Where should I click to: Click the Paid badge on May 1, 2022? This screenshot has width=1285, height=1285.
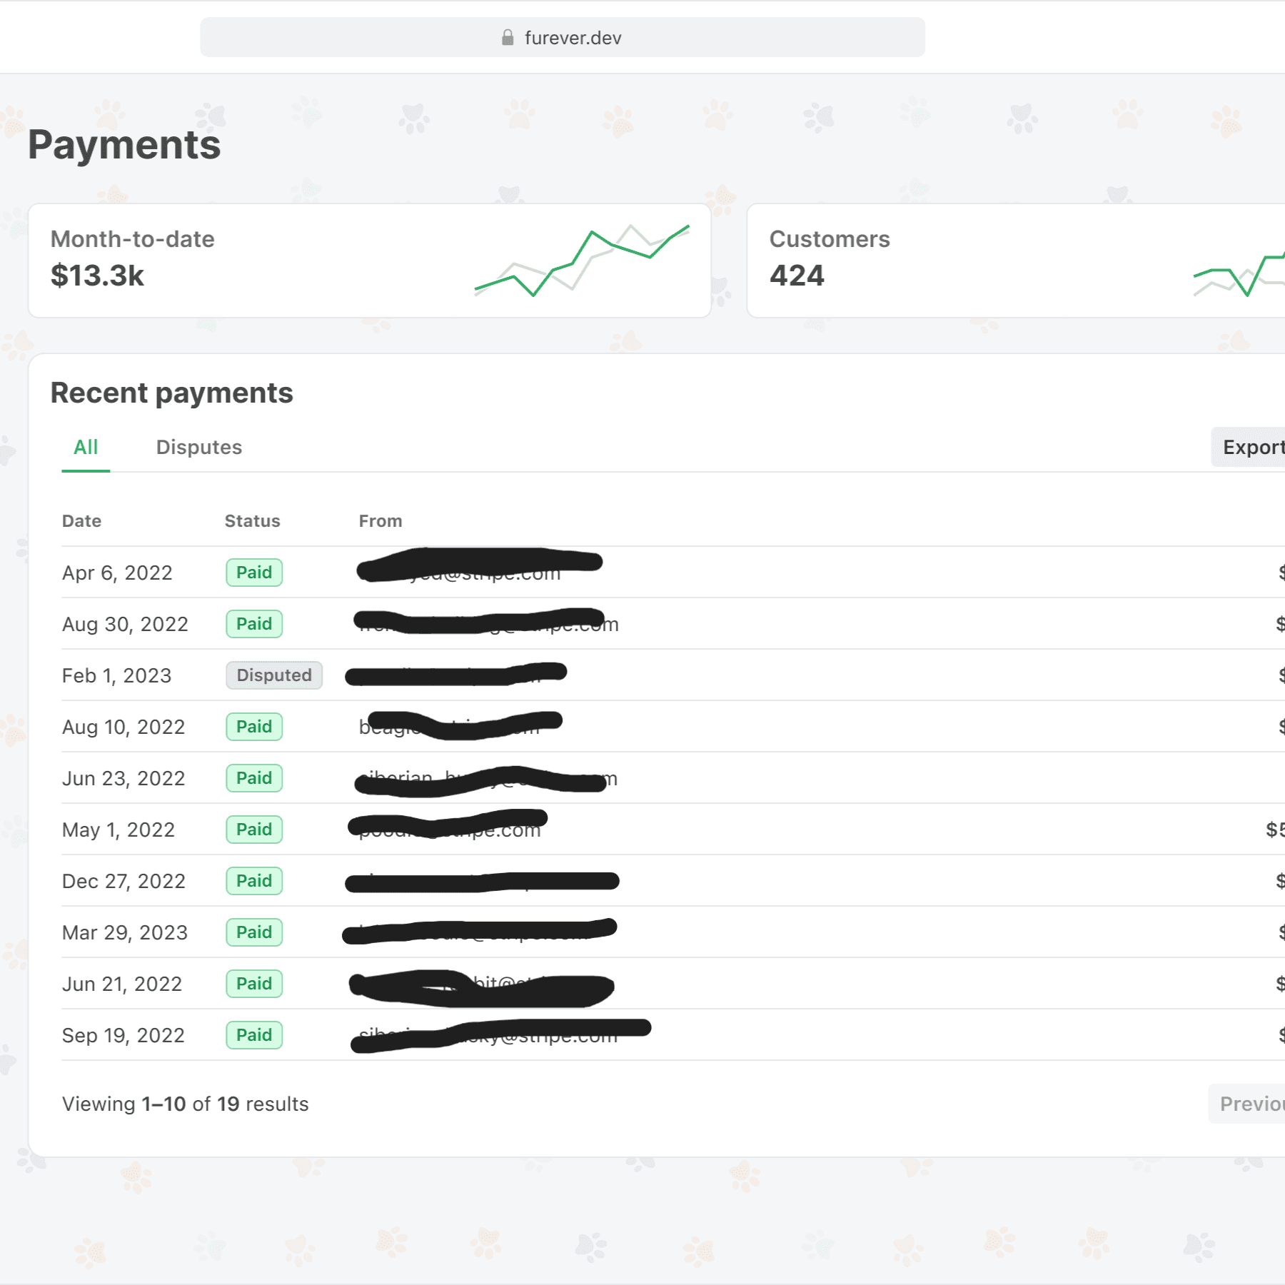(x=254, y=830)
